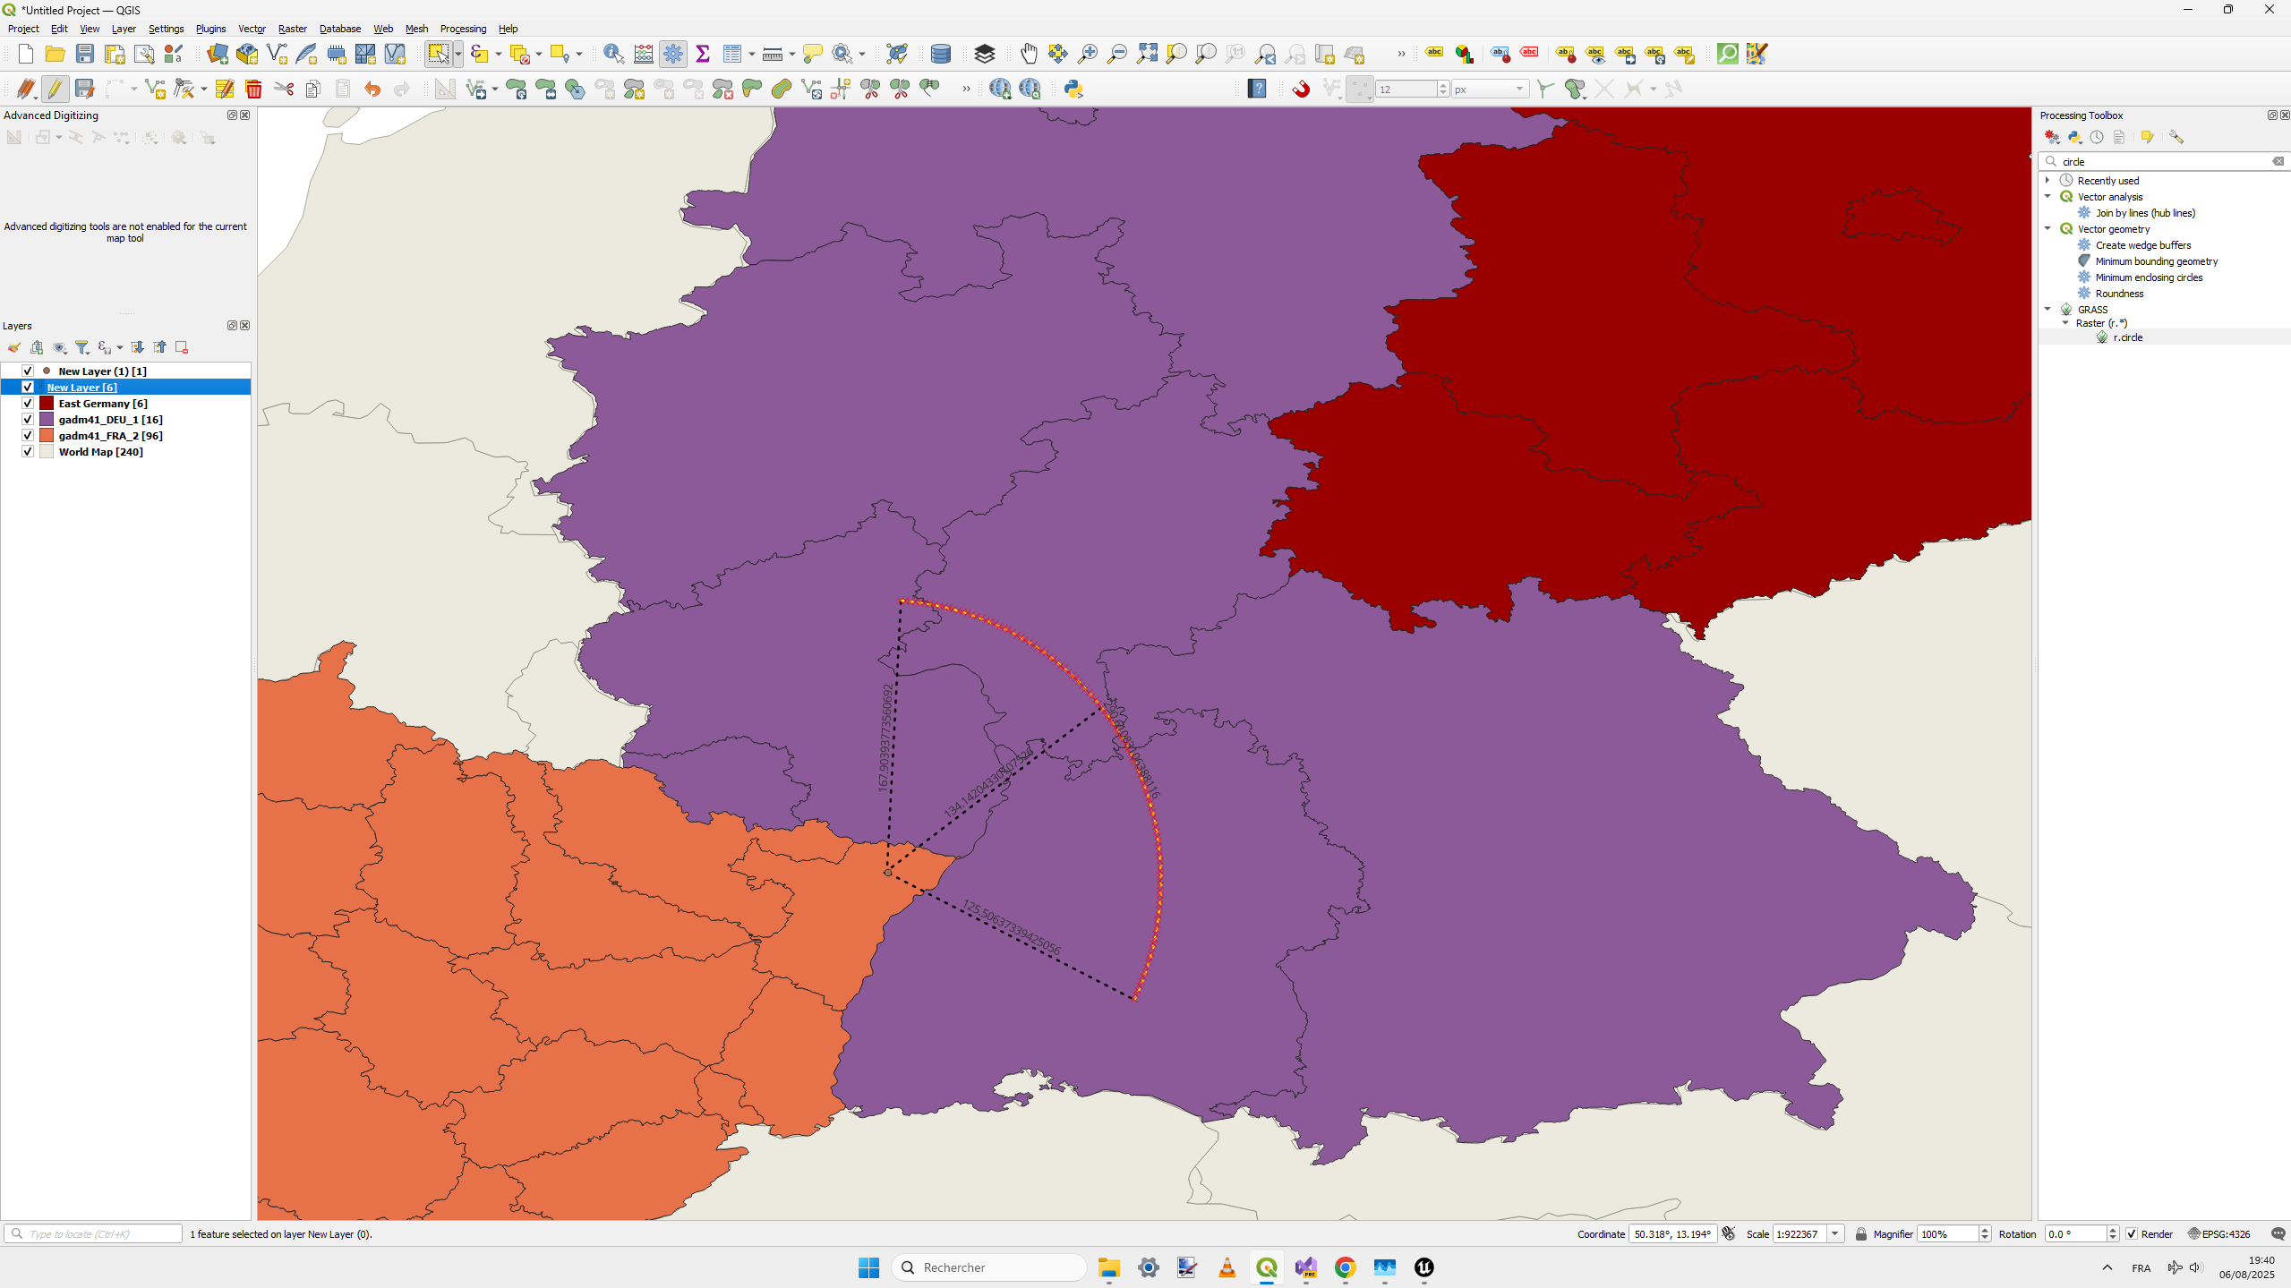The height and width of the screenshot is (1288, 2291).
Task: Click the Delete Selected trash icon
Action: coord(253,89)
